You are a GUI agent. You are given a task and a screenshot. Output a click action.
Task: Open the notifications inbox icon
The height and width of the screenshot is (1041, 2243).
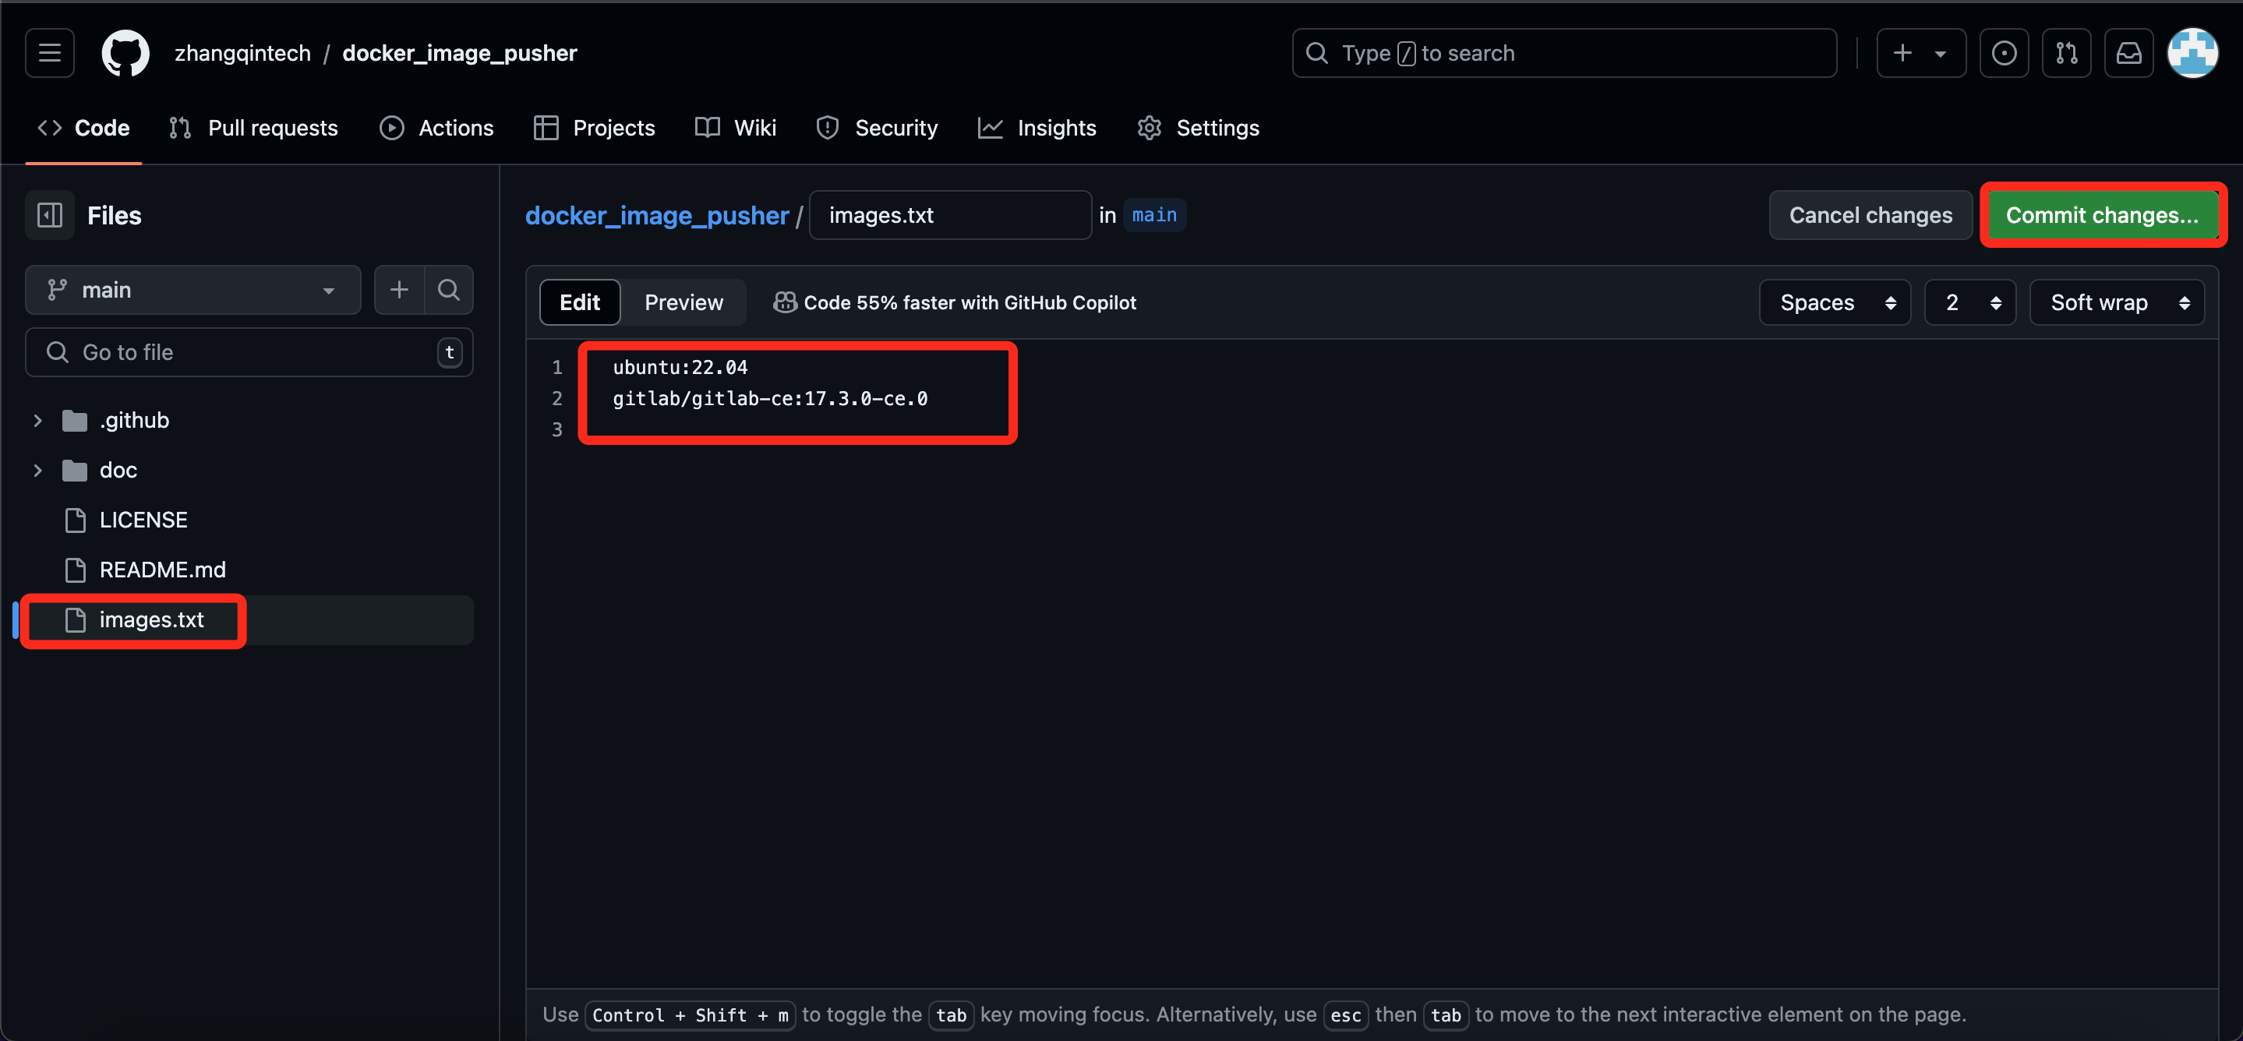2128,53
